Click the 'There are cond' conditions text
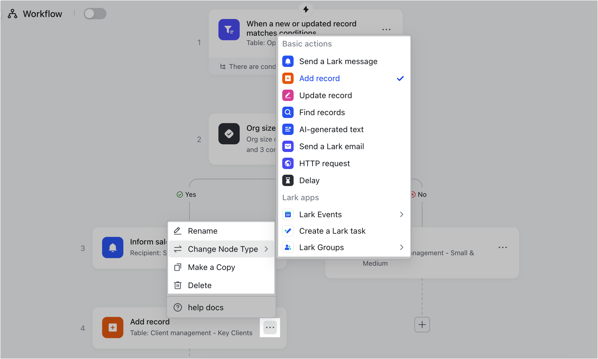The image size is (598, 359). 252,67
